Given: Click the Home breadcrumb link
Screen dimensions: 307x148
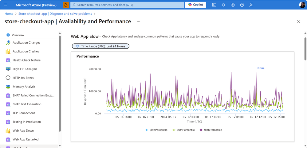Looking at the screenshot, I should 9,14.
